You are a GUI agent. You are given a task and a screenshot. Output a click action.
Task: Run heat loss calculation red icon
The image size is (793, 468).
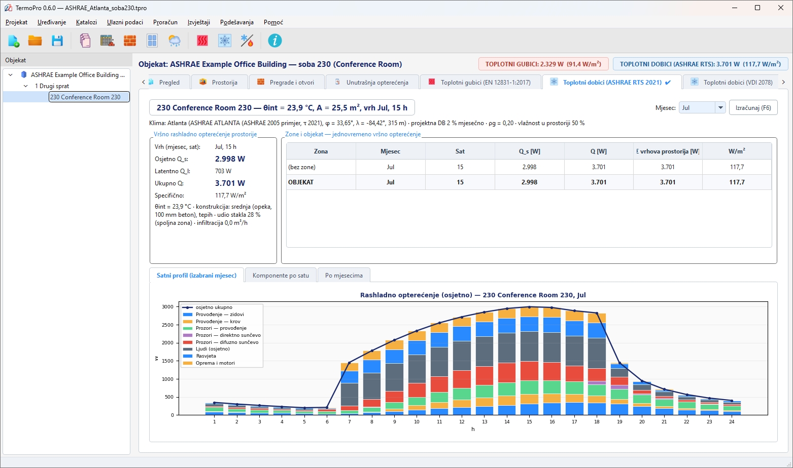pyautogui.click(x=202, y=41)
